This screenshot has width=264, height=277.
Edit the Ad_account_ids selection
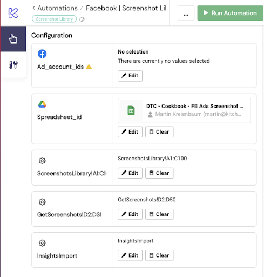coord(130,76)
